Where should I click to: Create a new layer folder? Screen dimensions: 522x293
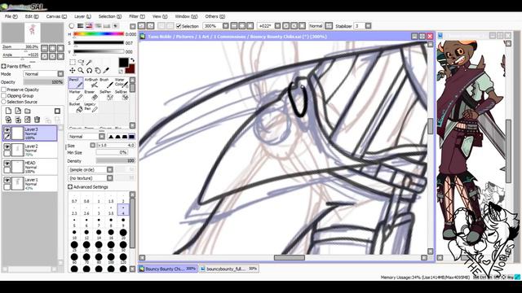click(28, 111)
